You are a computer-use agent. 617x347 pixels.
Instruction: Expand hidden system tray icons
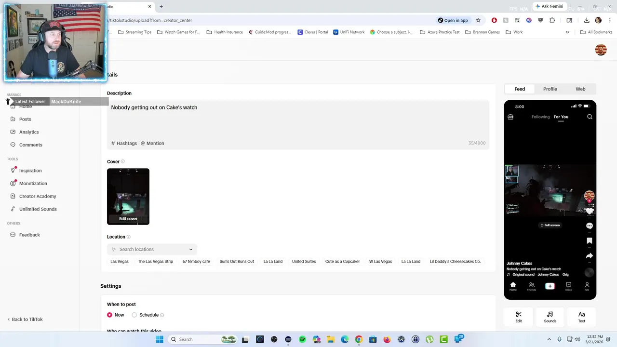(x=549, y=339)
